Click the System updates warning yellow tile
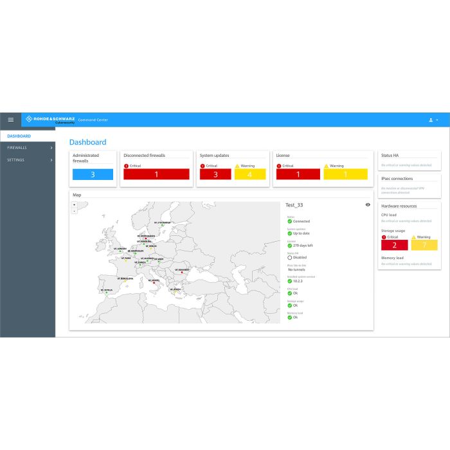Image resolution: width=450 pixels, height=450 pixels. click(x=250, y=174)
